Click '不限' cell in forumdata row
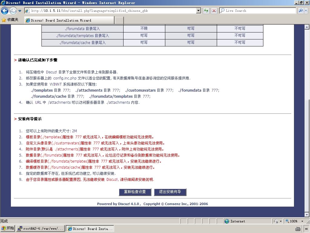The image size is (310, 233). pos(144,29)
